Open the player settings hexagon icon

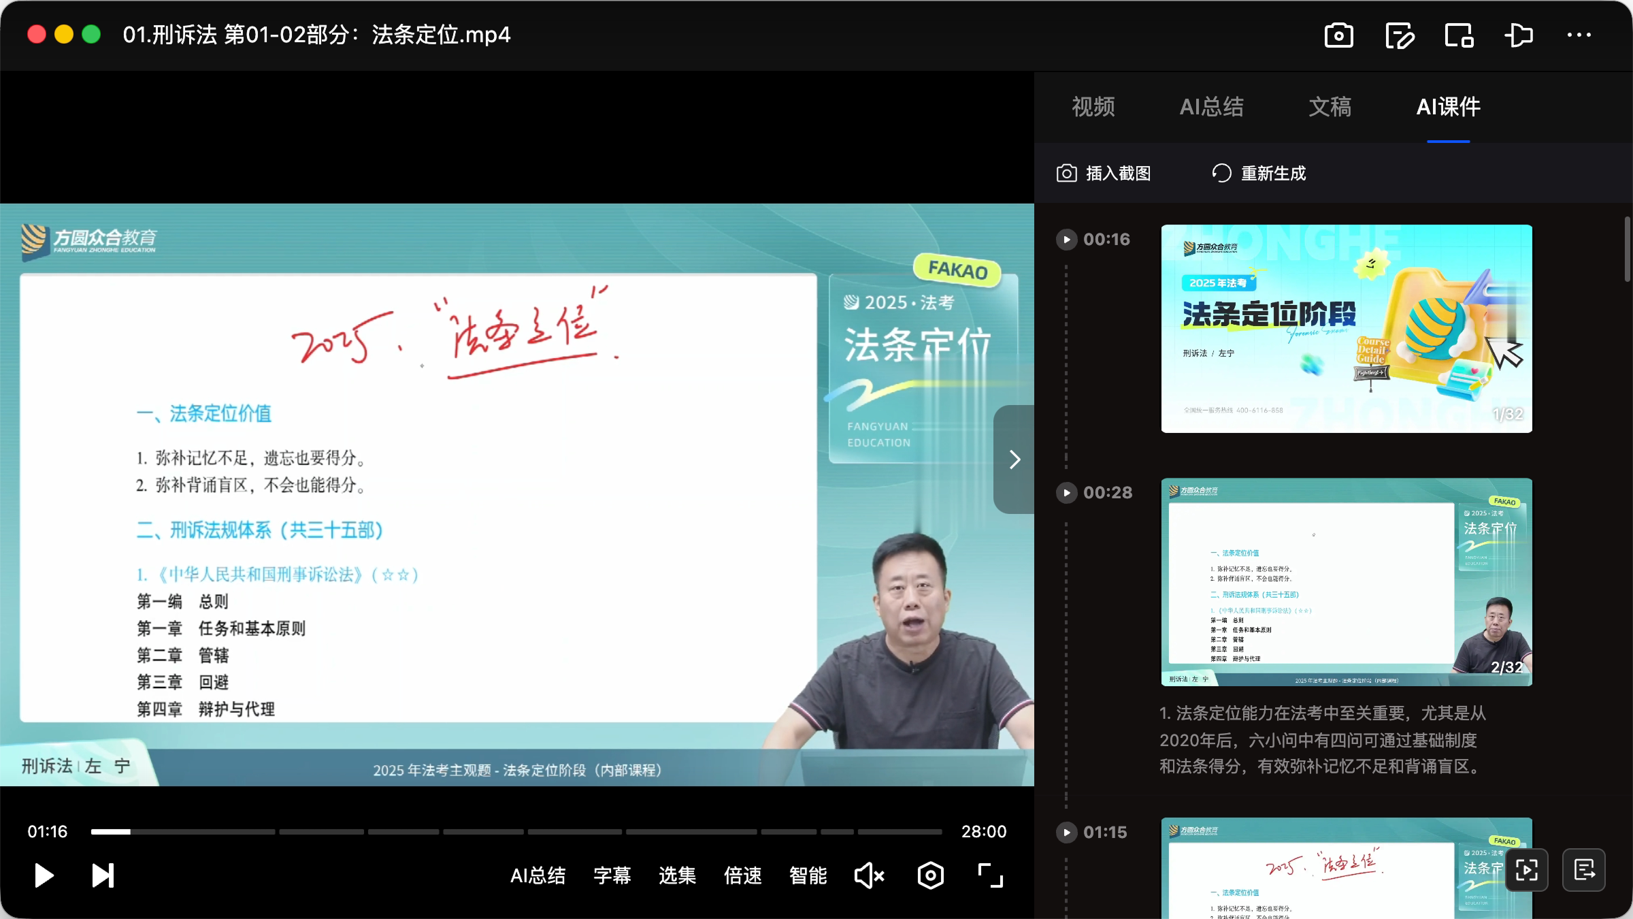tap(930, 875)
